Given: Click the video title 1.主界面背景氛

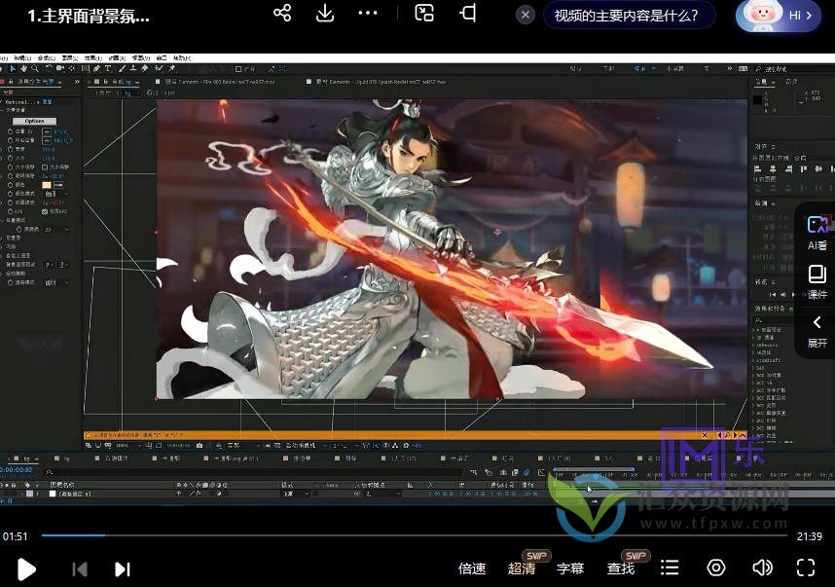Looking at the screenshot, I should [x=86, y=16].
